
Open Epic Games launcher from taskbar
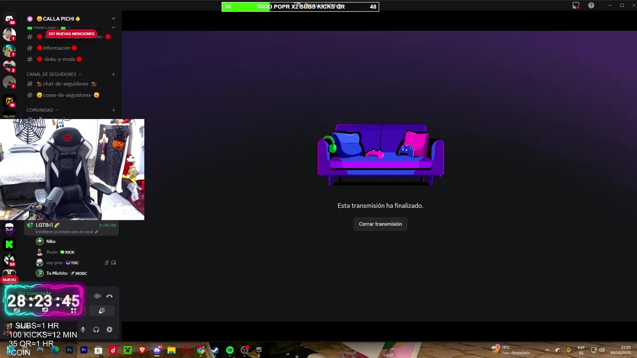[259, 350]
